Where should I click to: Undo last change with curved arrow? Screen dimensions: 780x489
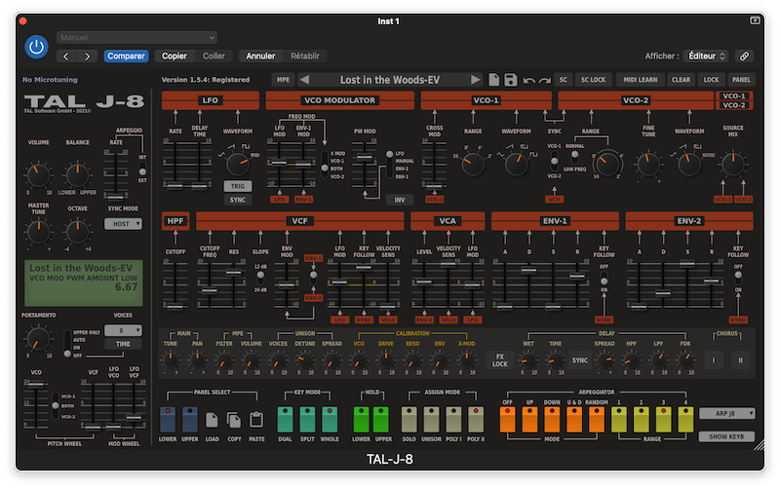[528, 80]
